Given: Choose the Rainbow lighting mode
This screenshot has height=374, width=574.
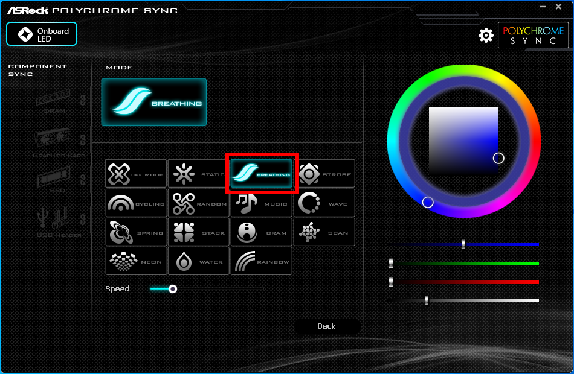Looking at the screenshot, I should 262,261.
